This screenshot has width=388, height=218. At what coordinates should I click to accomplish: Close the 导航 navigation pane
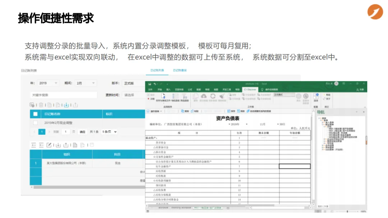pos(364,112)
